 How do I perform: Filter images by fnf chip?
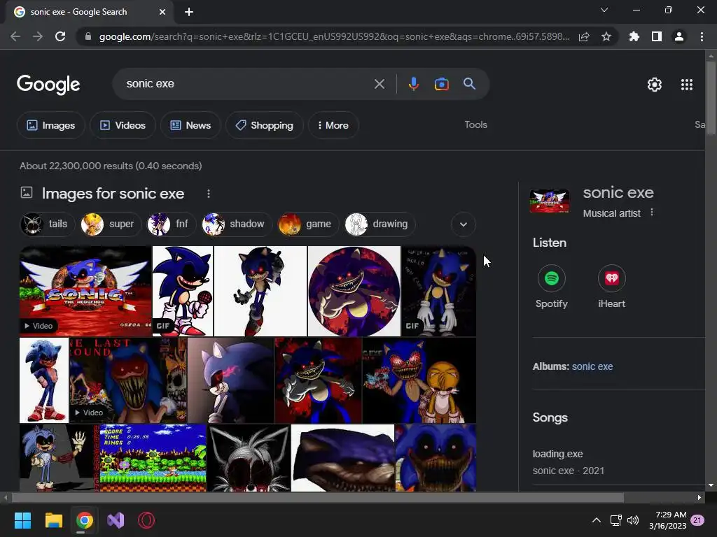[x=171, y=224]
